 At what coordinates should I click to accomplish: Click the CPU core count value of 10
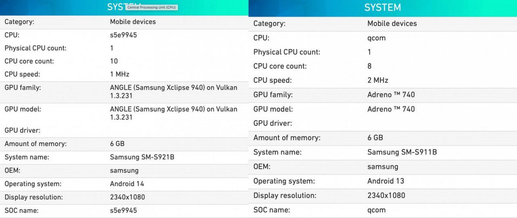[x=113, y=61]
